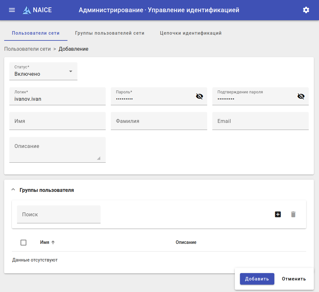Collapse the Группы пользователя section
319x292 pixels.
coord(13,190)
